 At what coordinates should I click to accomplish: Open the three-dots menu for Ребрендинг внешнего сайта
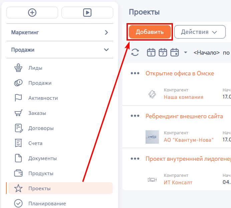point(135,116)
